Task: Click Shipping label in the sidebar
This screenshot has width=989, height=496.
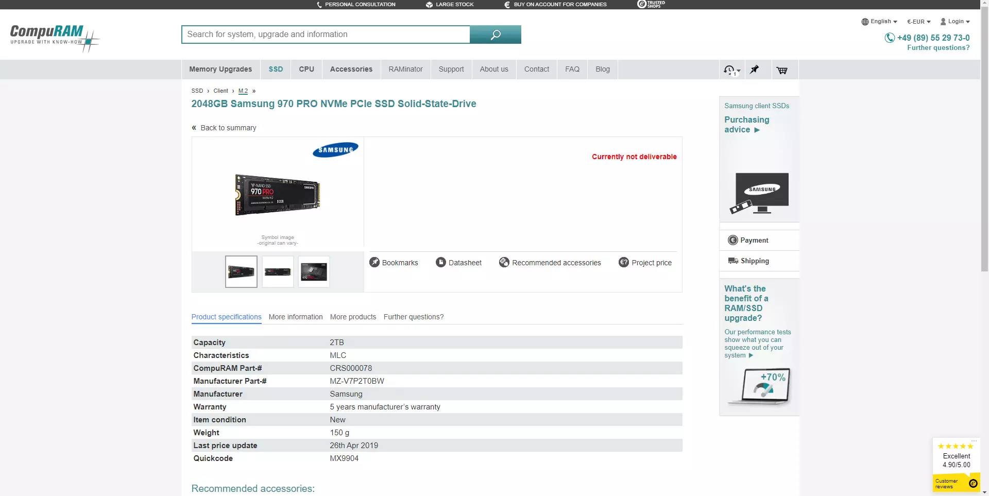Action: [x=755, y=261]
